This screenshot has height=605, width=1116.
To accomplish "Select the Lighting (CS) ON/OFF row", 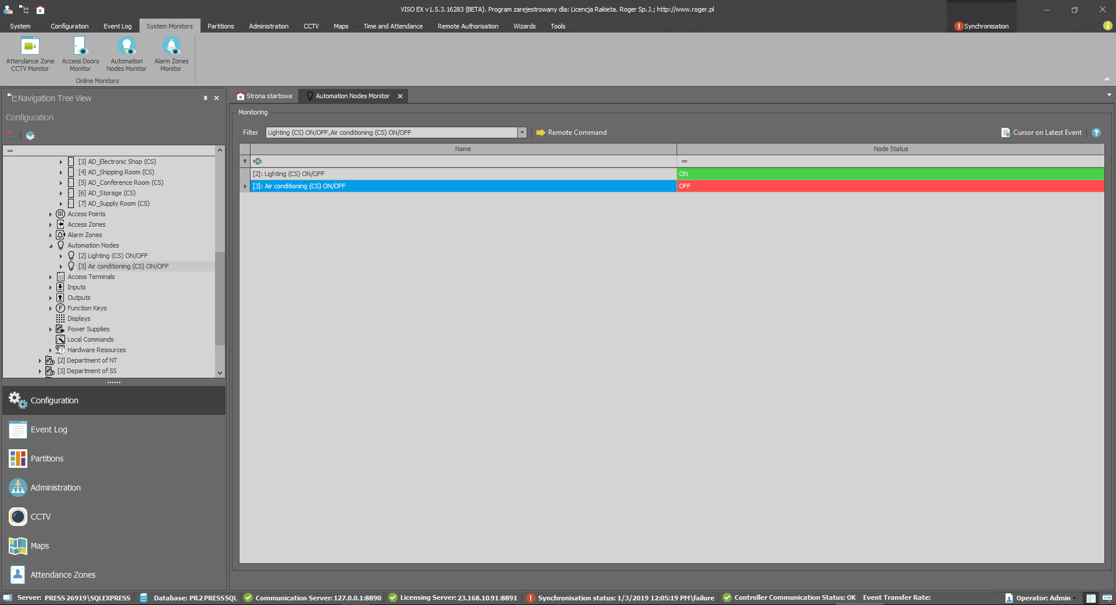I will pos(463,174).
